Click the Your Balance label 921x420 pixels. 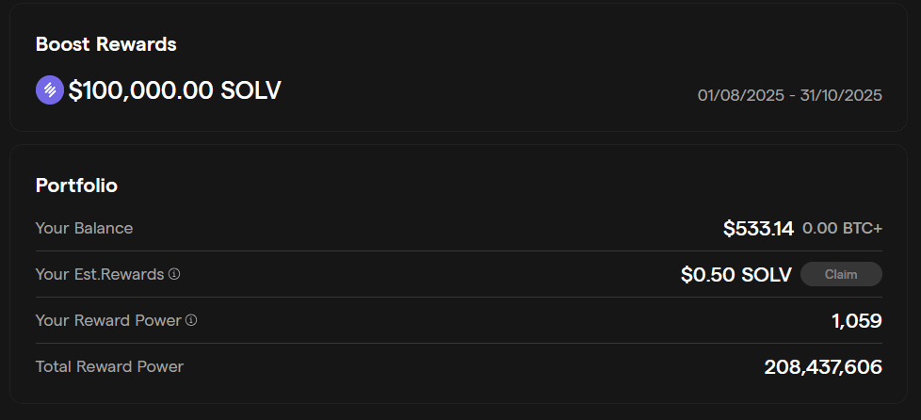pos(84,228)
